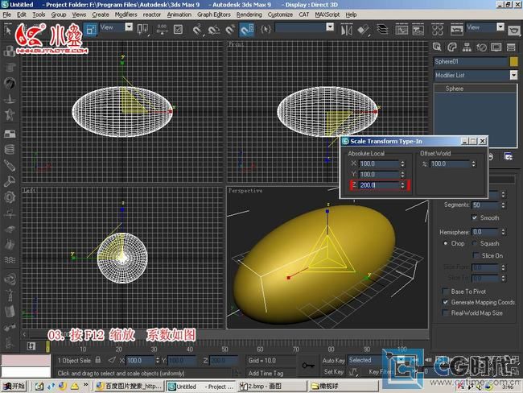Toggle Generate Mapping Coords checkbox
The width and height of the screenshot is (523, 393).
click(445, 302)
